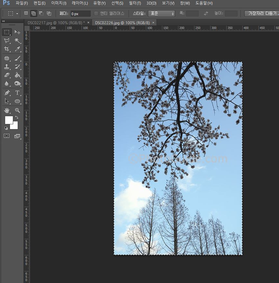Collapse the toolbox with double arrows

click(x=4, y=21)
